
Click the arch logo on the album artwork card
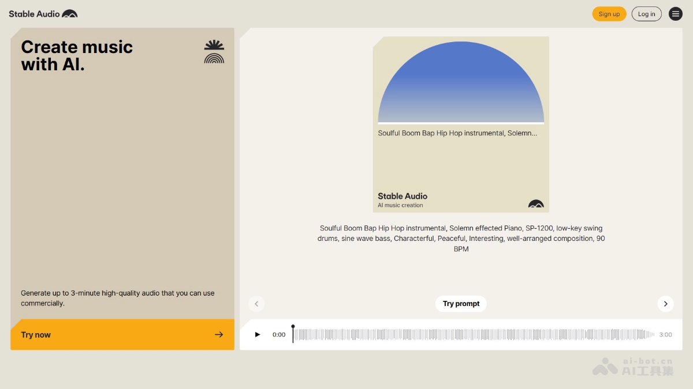tap(536, 204)
